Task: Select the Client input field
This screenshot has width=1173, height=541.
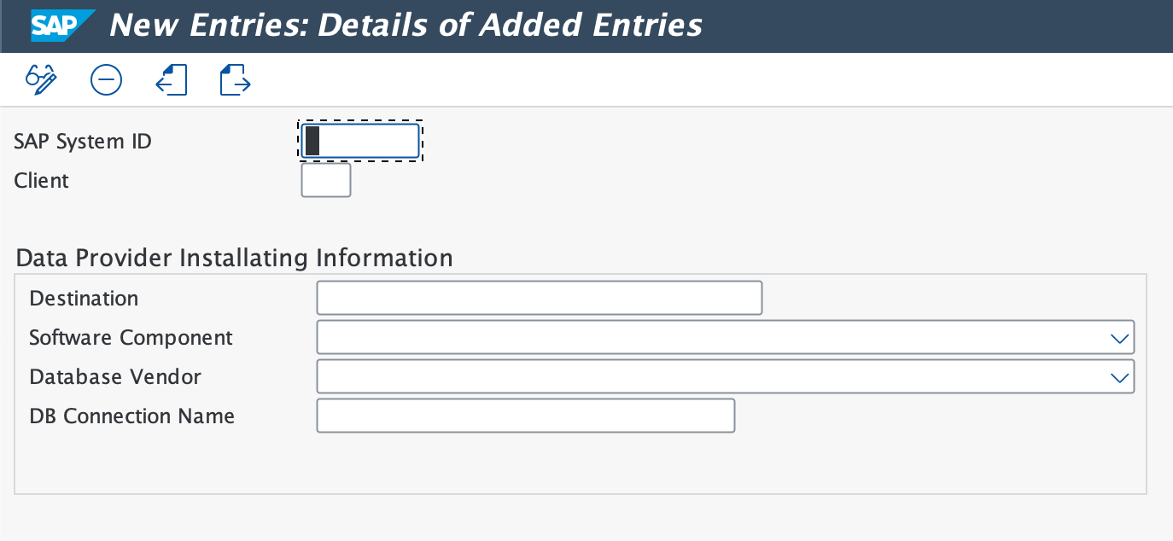Action: 325,180
